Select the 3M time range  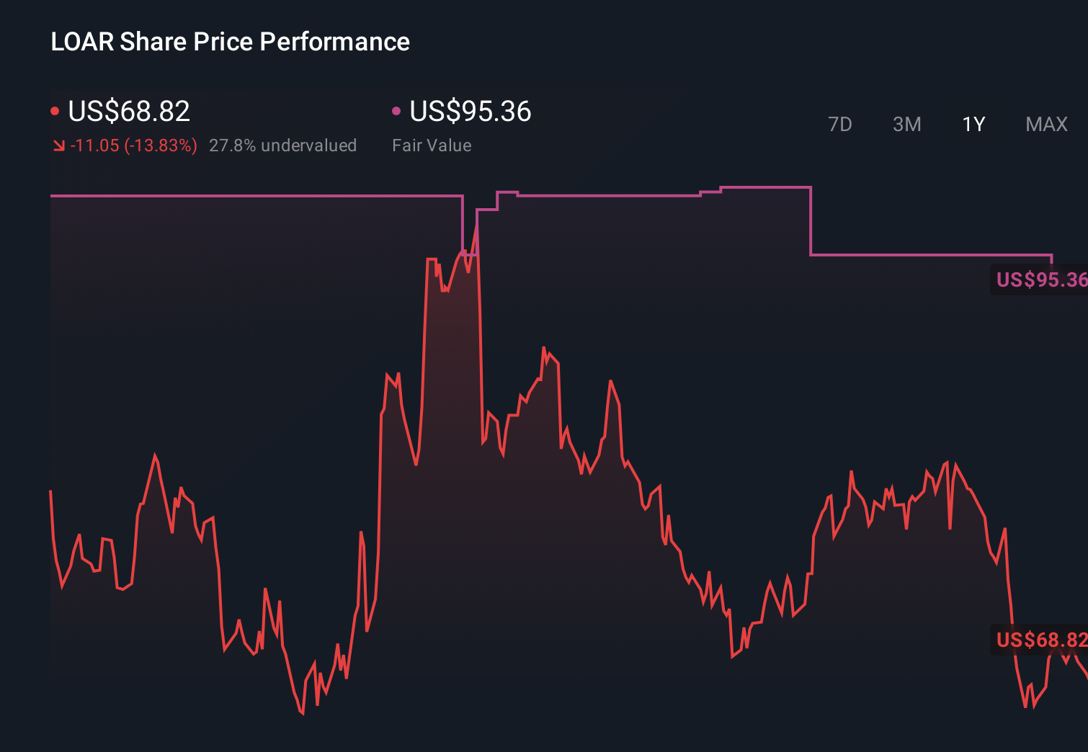[x=906, y=124]
